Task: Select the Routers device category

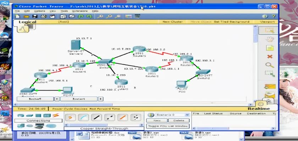Action: point(21,115)
